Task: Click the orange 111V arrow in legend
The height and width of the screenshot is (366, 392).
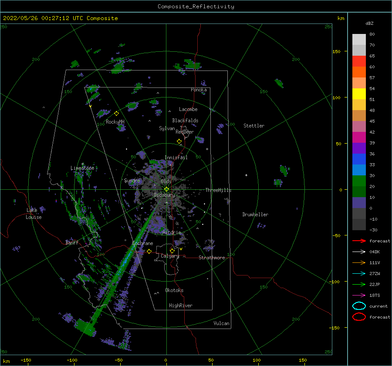Action: (x=359, y=262)
